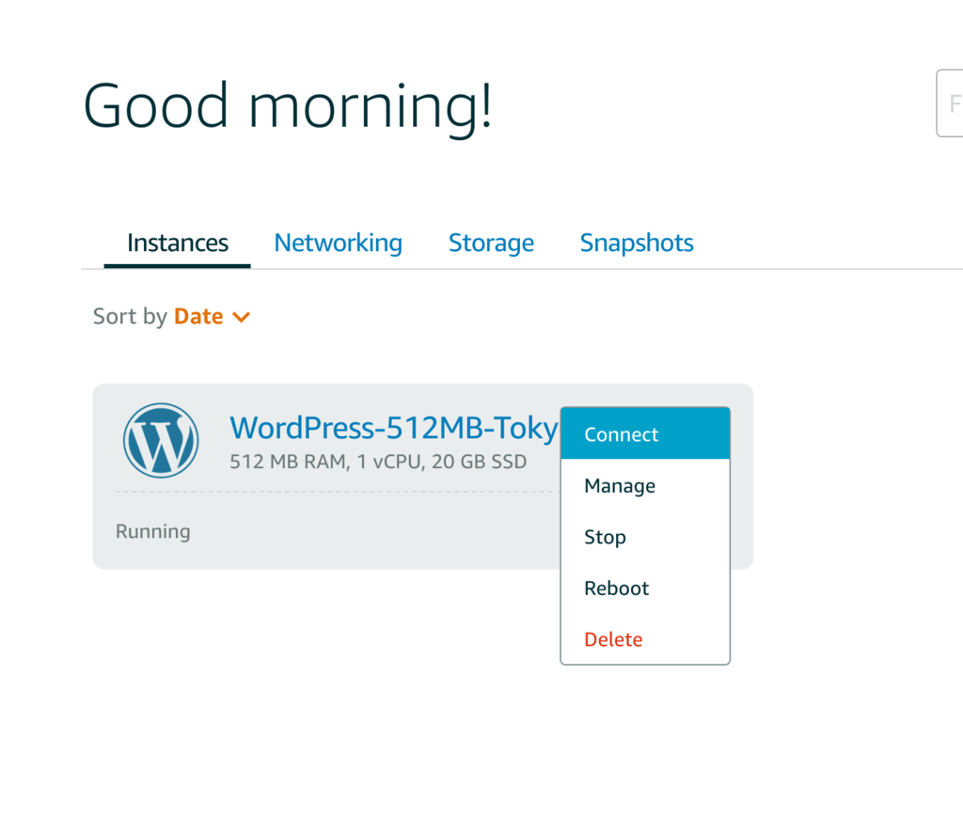This screenshot has height=817, width=963.
Task: Click the Running status text
Action: click(153, 531)
